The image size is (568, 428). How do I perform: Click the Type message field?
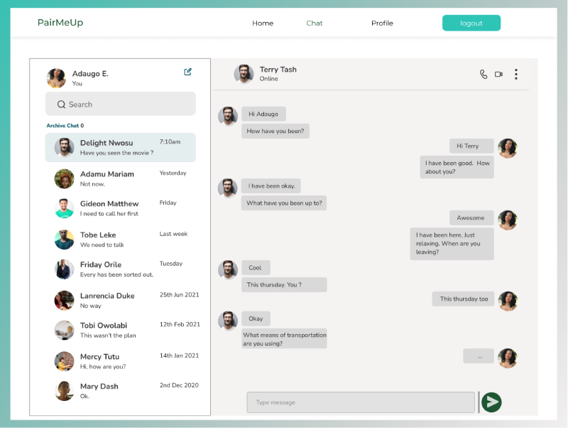point(361,402)
